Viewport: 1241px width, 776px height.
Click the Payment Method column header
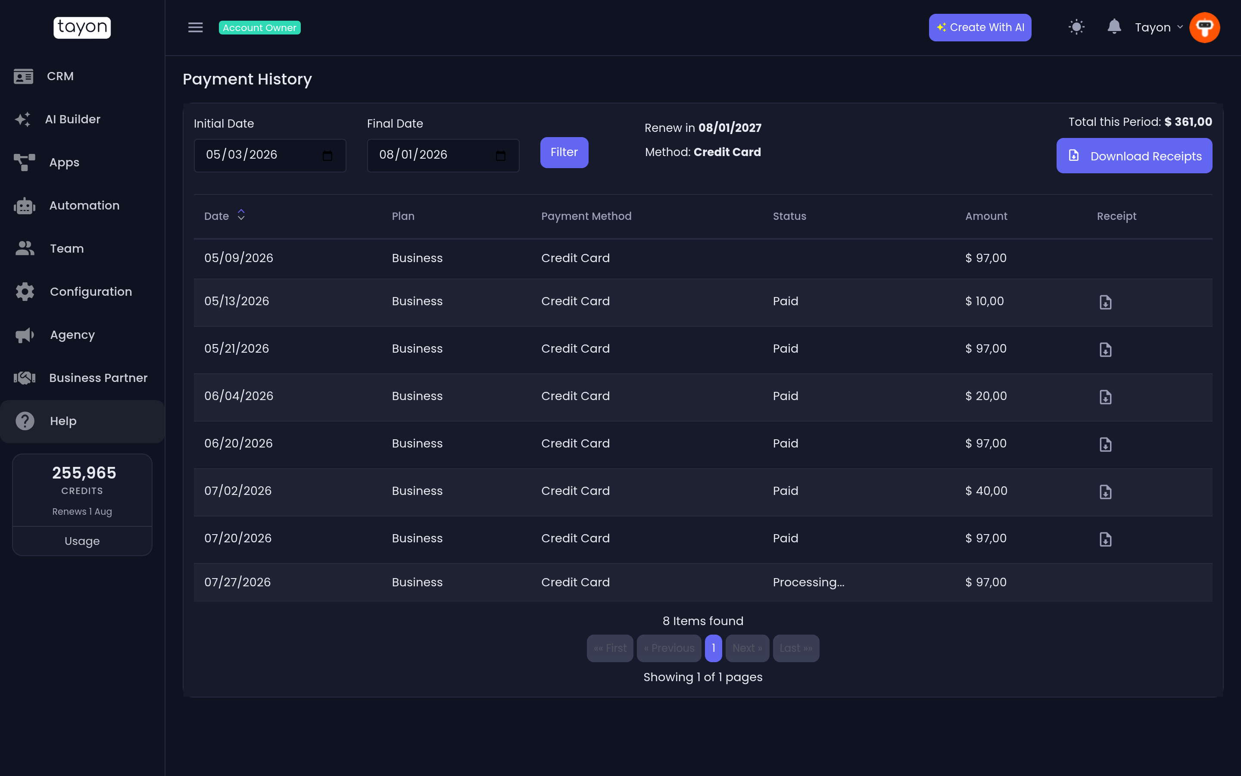586,216
